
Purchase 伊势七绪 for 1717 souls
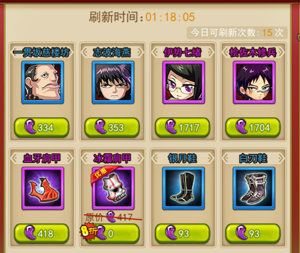[x=182, y=127]
